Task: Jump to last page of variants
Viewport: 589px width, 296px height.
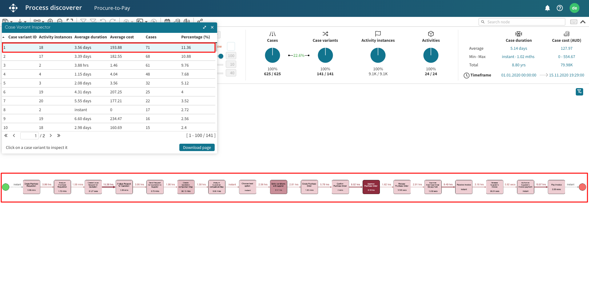Action: (x=58, y=135)
